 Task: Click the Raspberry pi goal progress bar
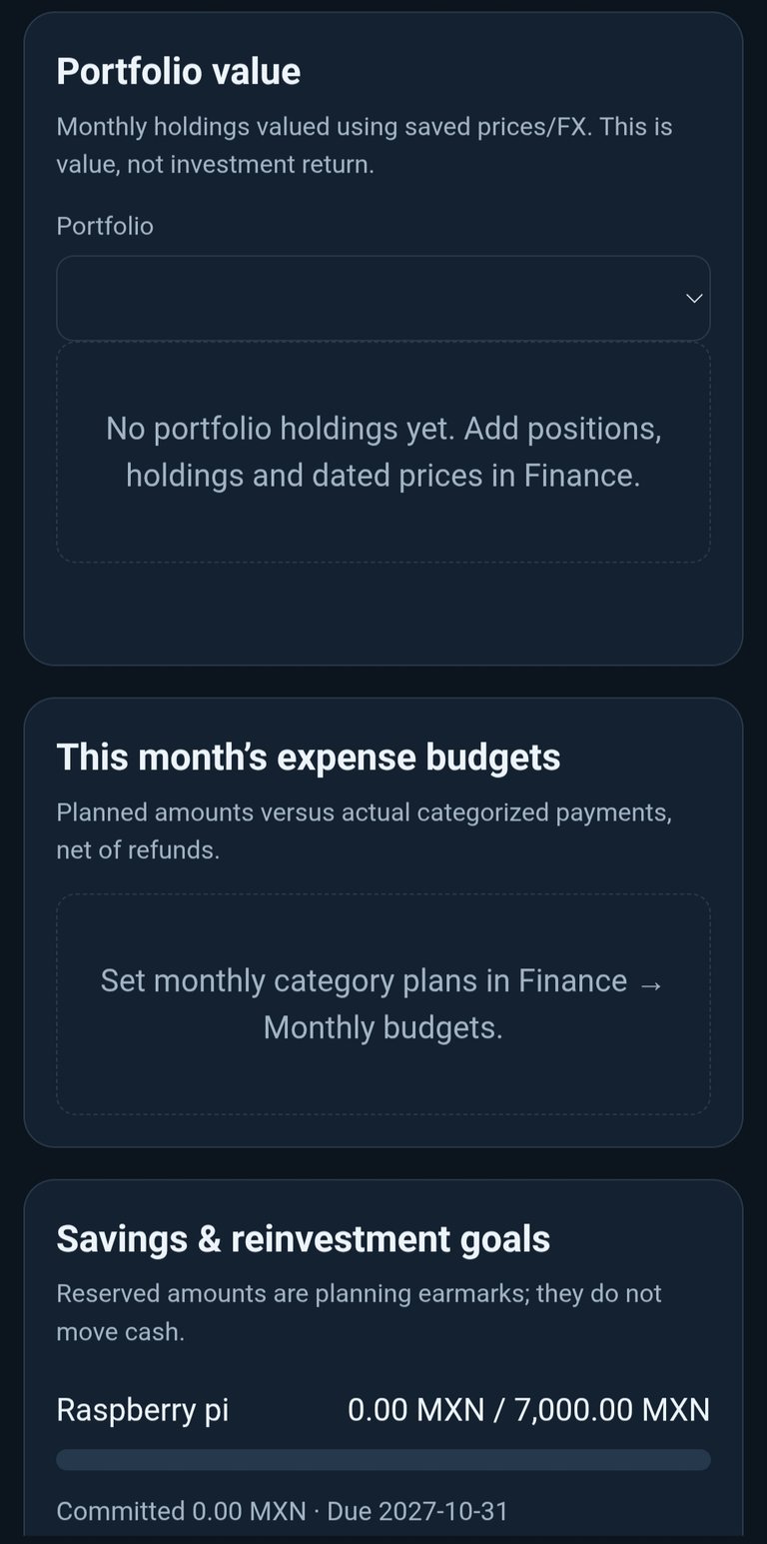(383, 1460)
